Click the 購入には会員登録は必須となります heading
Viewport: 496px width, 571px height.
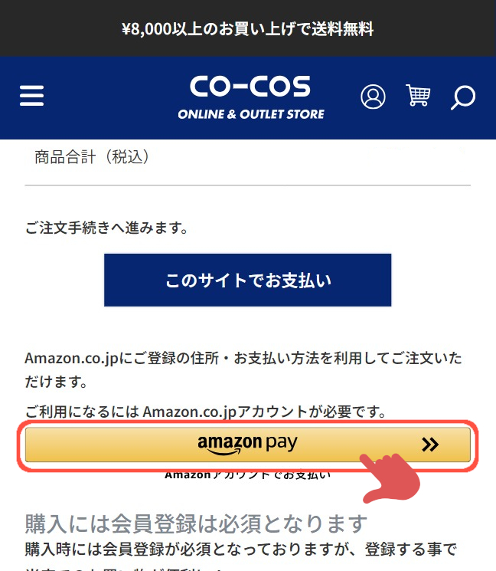pos(196,523)
